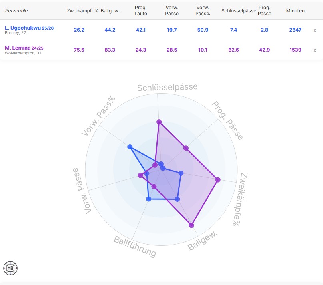
Task: Sort by Ballgew. column header
Action: 110,11
